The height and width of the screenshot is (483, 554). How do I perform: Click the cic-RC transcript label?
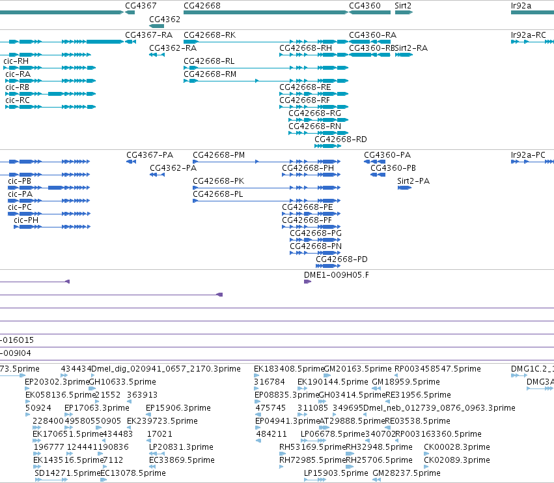18,100
